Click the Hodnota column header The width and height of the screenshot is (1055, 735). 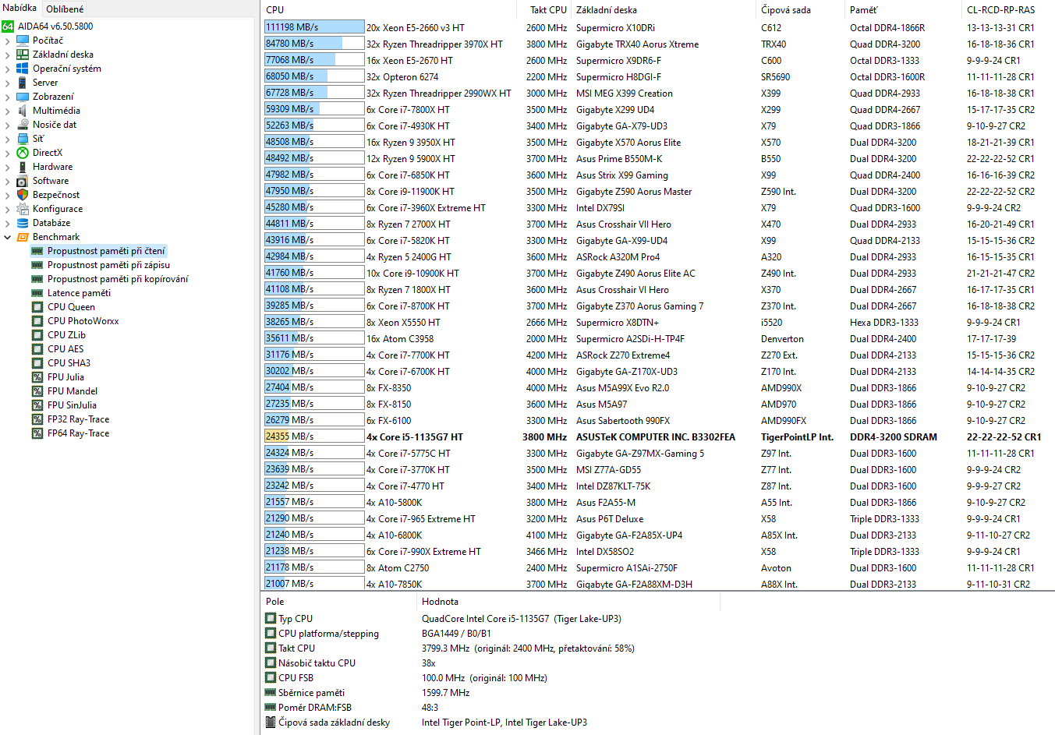point(568,602)
